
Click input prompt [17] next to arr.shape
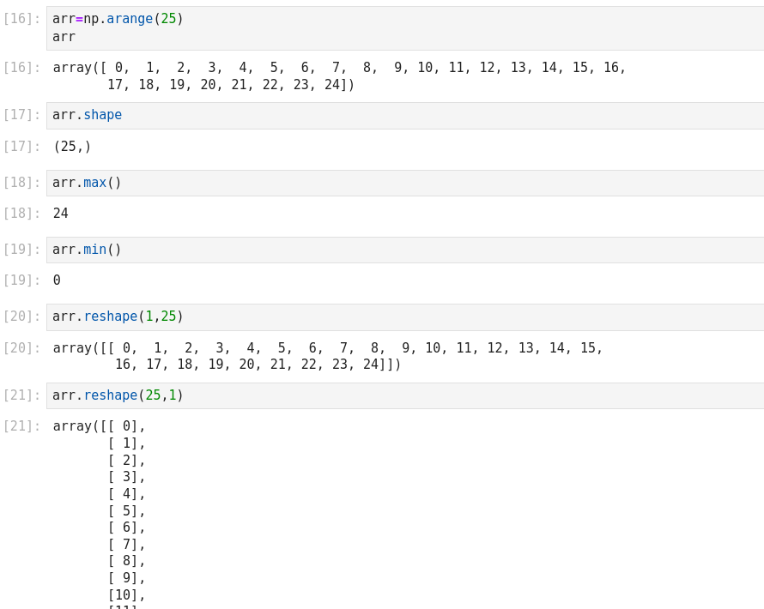pyautogui.click(x=21, y=115)
